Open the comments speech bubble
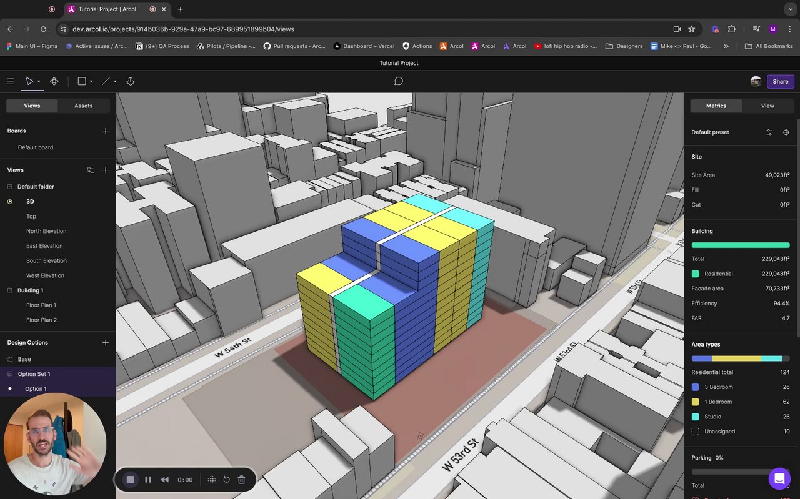 [399, 81]
